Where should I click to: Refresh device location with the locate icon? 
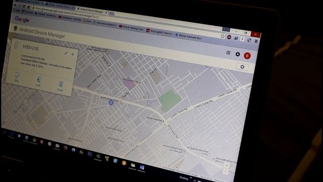(x=72, y=55)
